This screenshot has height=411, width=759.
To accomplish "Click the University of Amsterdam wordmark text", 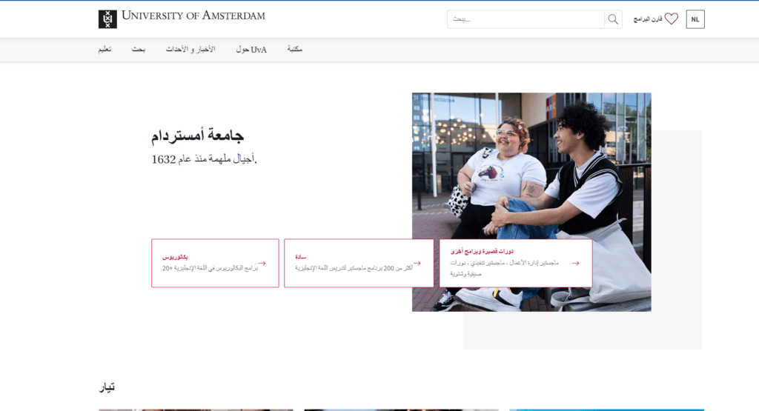I will coord(193,16).
